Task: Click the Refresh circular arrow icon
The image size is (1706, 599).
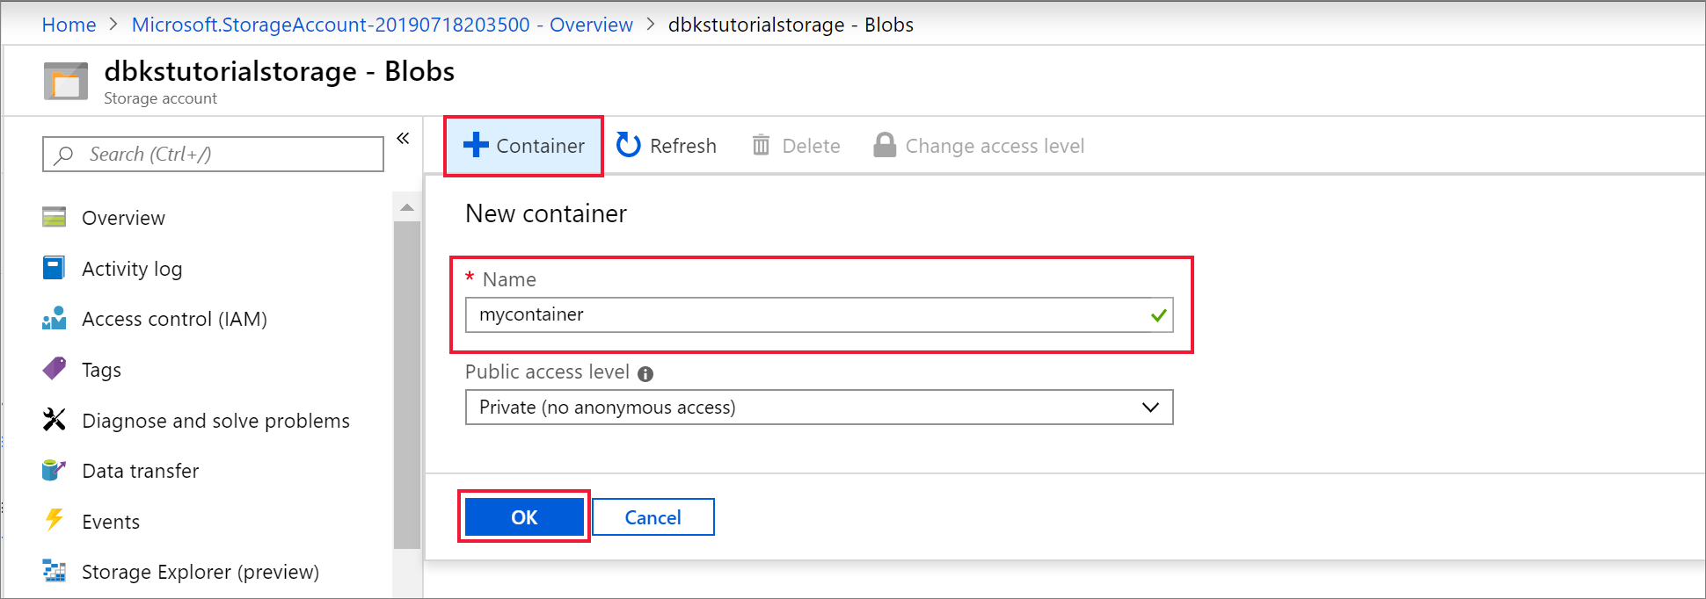Action: pyautogui.click(x=628, y=145)
